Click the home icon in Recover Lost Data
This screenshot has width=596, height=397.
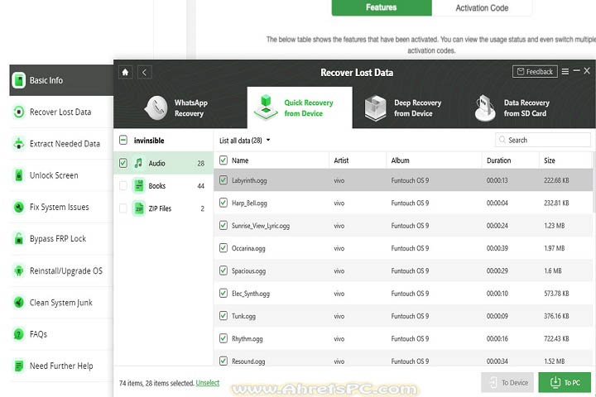[x=125, y=72]
